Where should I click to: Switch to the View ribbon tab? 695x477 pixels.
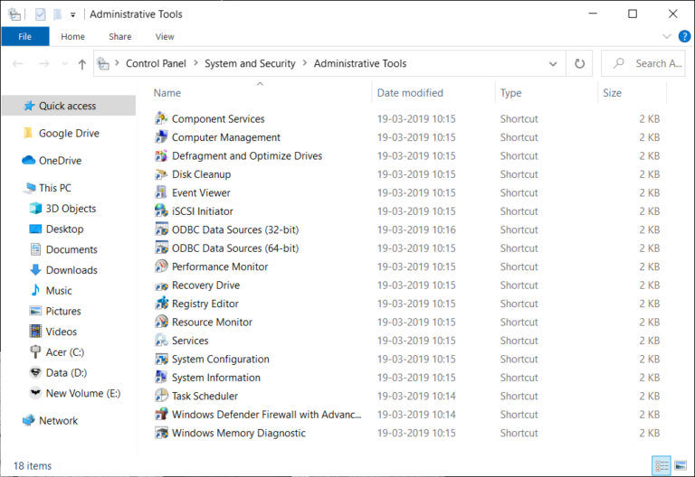[x=165, y=37]
